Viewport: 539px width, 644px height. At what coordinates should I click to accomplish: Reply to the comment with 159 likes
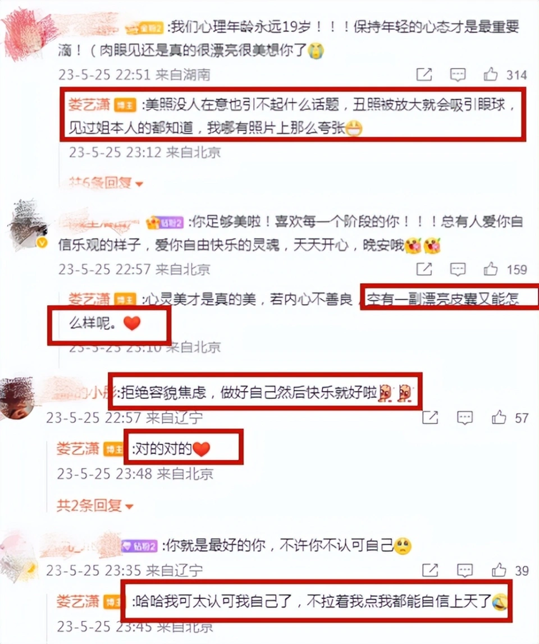[x=458, y=269]
